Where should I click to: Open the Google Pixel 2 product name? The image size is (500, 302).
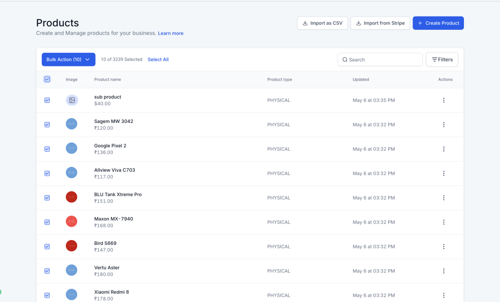(110, 145)
